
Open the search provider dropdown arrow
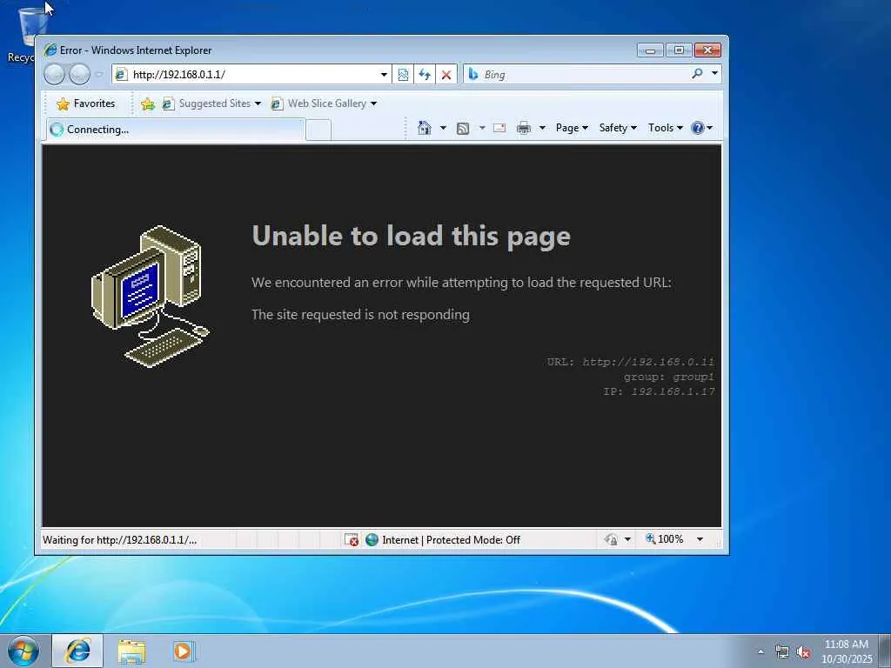click(714, 73)
